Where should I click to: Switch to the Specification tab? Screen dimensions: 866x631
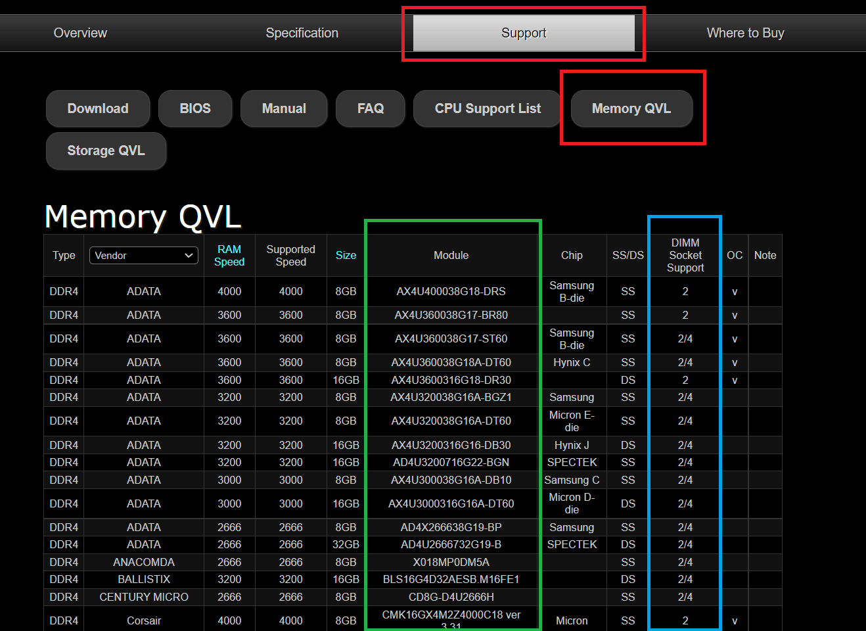click(x=302, y=33)
